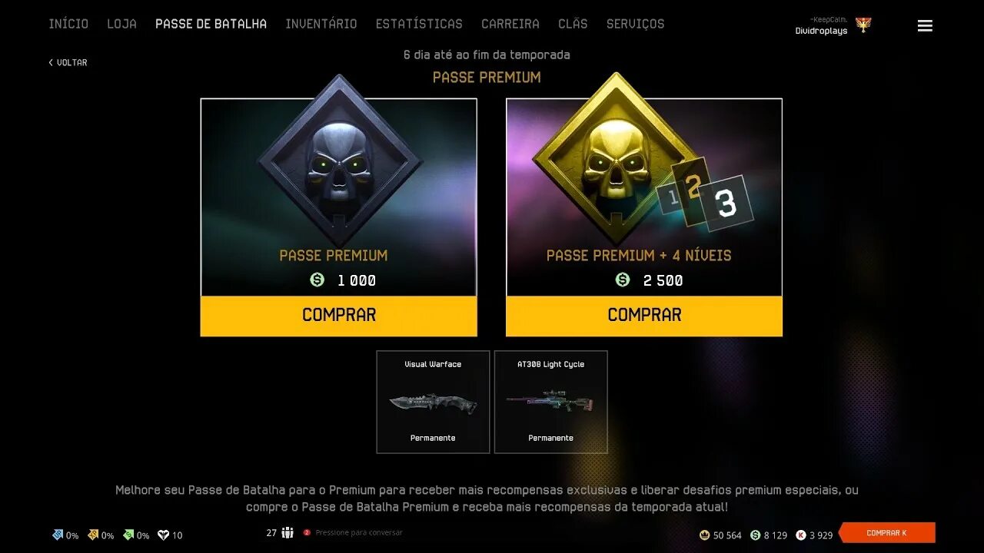Click the gold rank badge beside Dividroplays

[863, 25]
